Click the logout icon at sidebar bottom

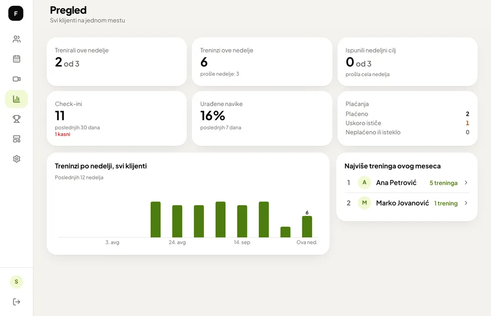click(17, 302)
